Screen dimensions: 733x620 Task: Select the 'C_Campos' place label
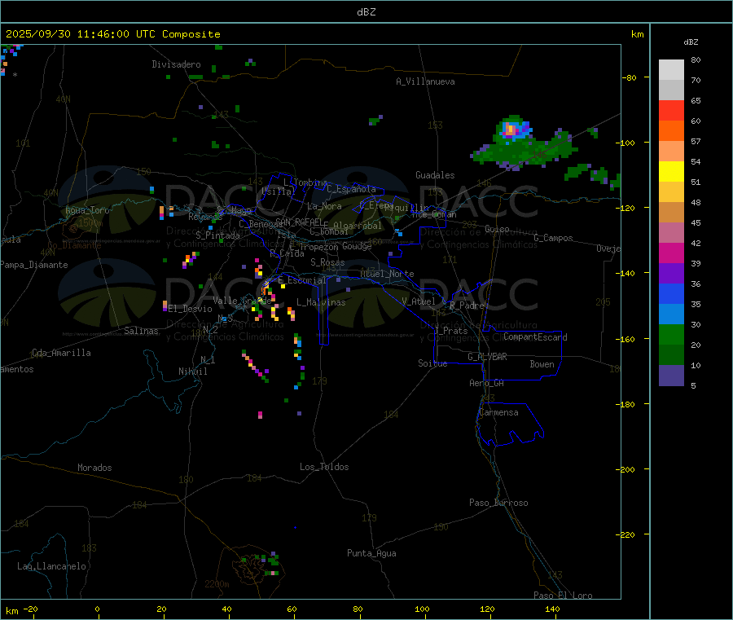pos(553,238)
